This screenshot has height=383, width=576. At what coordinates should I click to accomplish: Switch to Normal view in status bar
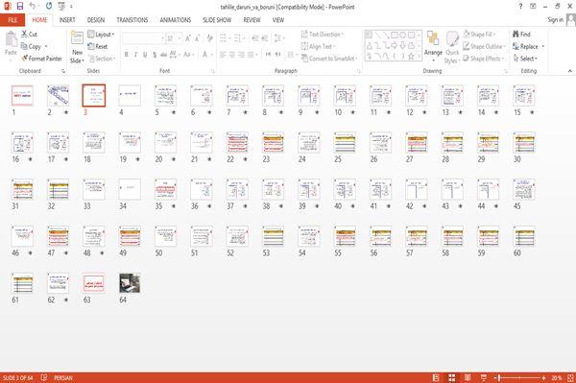[x=436, y=377]
